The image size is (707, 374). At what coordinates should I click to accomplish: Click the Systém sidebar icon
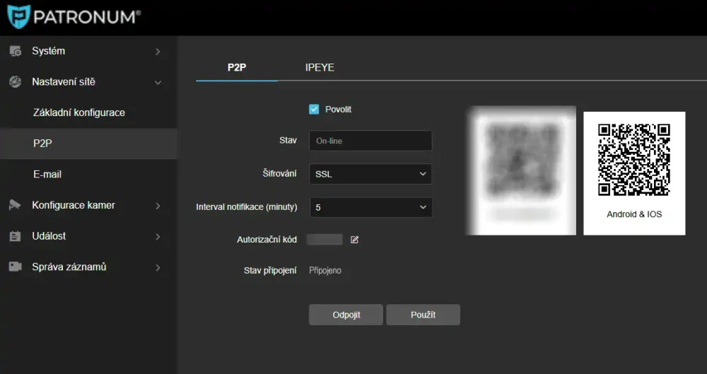tap(16, 52)
